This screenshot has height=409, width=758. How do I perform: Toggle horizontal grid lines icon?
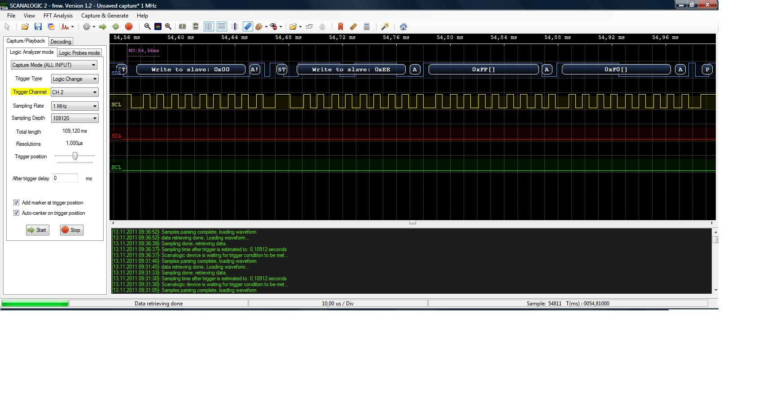(x=222, y=27)
